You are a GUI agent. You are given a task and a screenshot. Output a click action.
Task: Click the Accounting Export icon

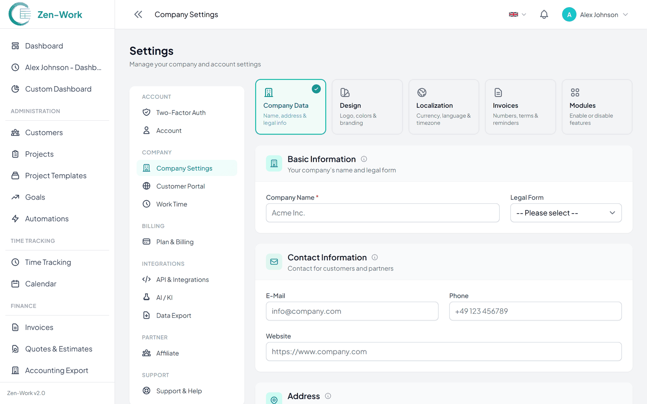[14, 370]
